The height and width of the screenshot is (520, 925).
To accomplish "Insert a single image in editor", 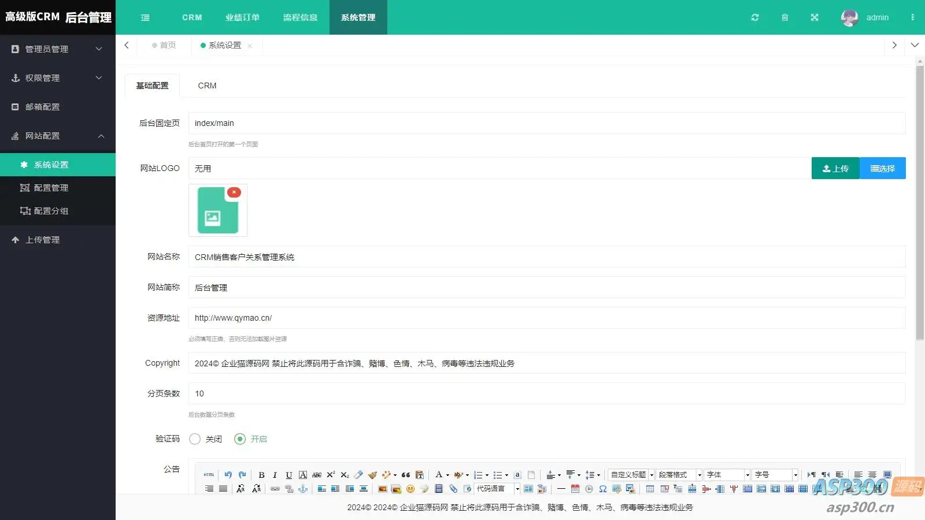I will [382, 489].
